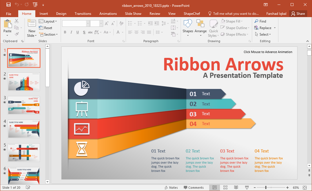Click the Save icon in title bar
The width and height of the screenshot is (312, 191).
pyautogui.click(x=8, y=5)
